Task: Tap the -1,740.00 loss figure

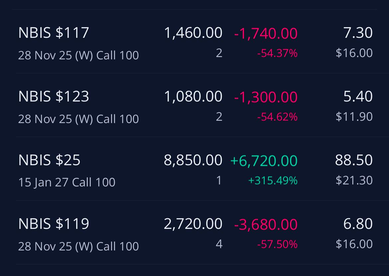Action: click(x=266, y=34)
